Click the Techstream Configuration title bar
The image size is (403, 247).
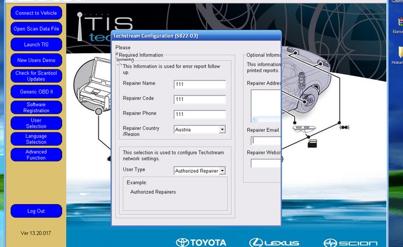point(196,36)
